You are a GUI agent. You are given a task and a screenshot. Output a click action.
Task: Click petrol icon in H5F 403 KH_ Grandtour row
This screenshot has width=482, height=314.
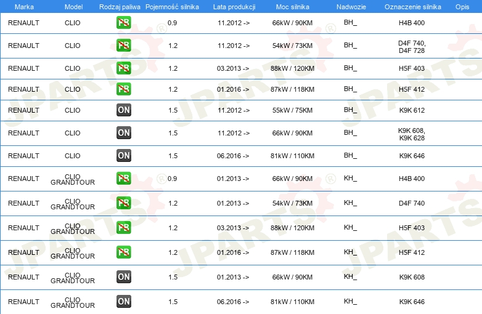123,227
